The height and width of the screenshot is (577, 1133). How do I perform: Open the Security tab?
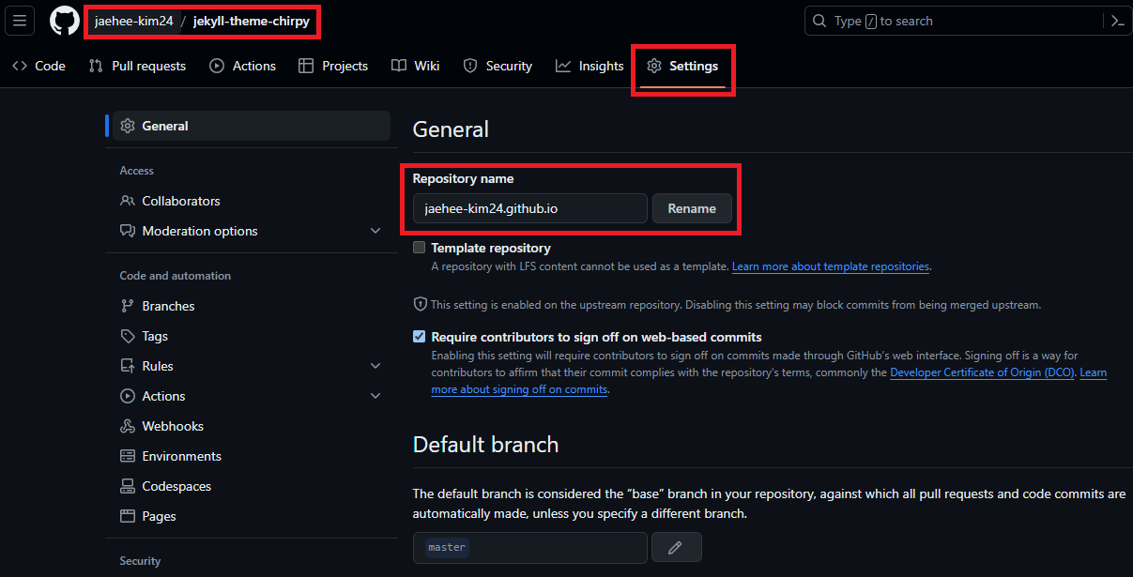tap(498, 66)
